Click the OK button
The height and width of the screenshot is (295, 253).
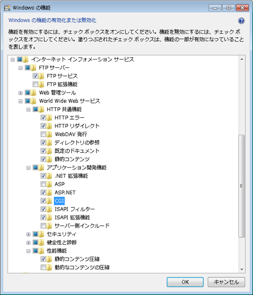click(185, 282)
